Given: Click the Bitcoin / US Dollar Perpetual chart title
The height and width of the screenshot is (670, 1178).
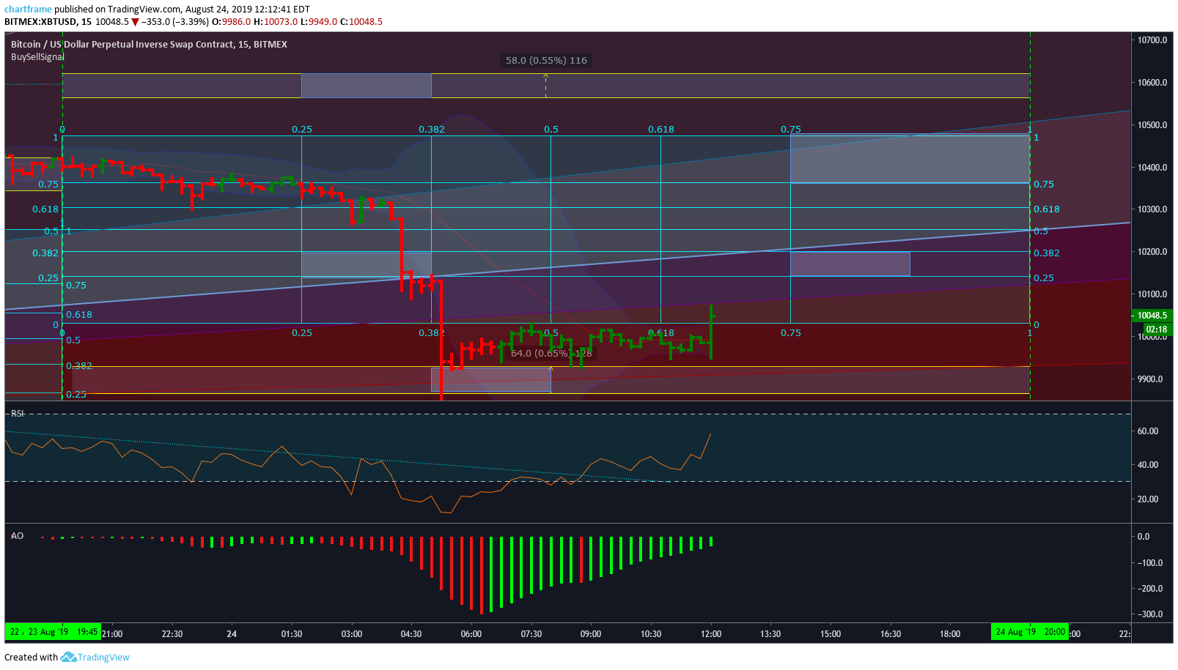Looking at the screenshot, I should coord(149,44).
